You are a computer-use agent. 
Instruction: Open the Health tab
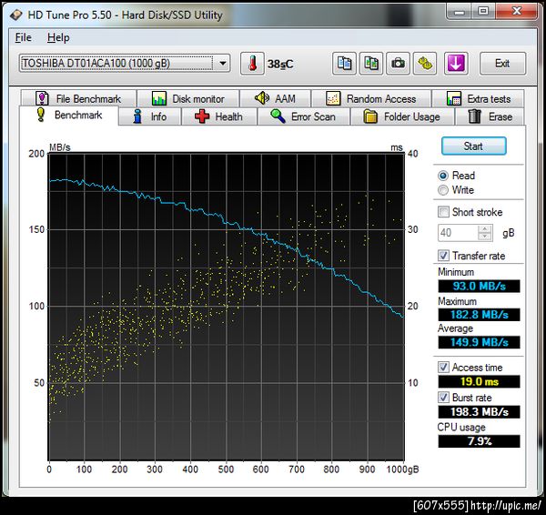218,116
